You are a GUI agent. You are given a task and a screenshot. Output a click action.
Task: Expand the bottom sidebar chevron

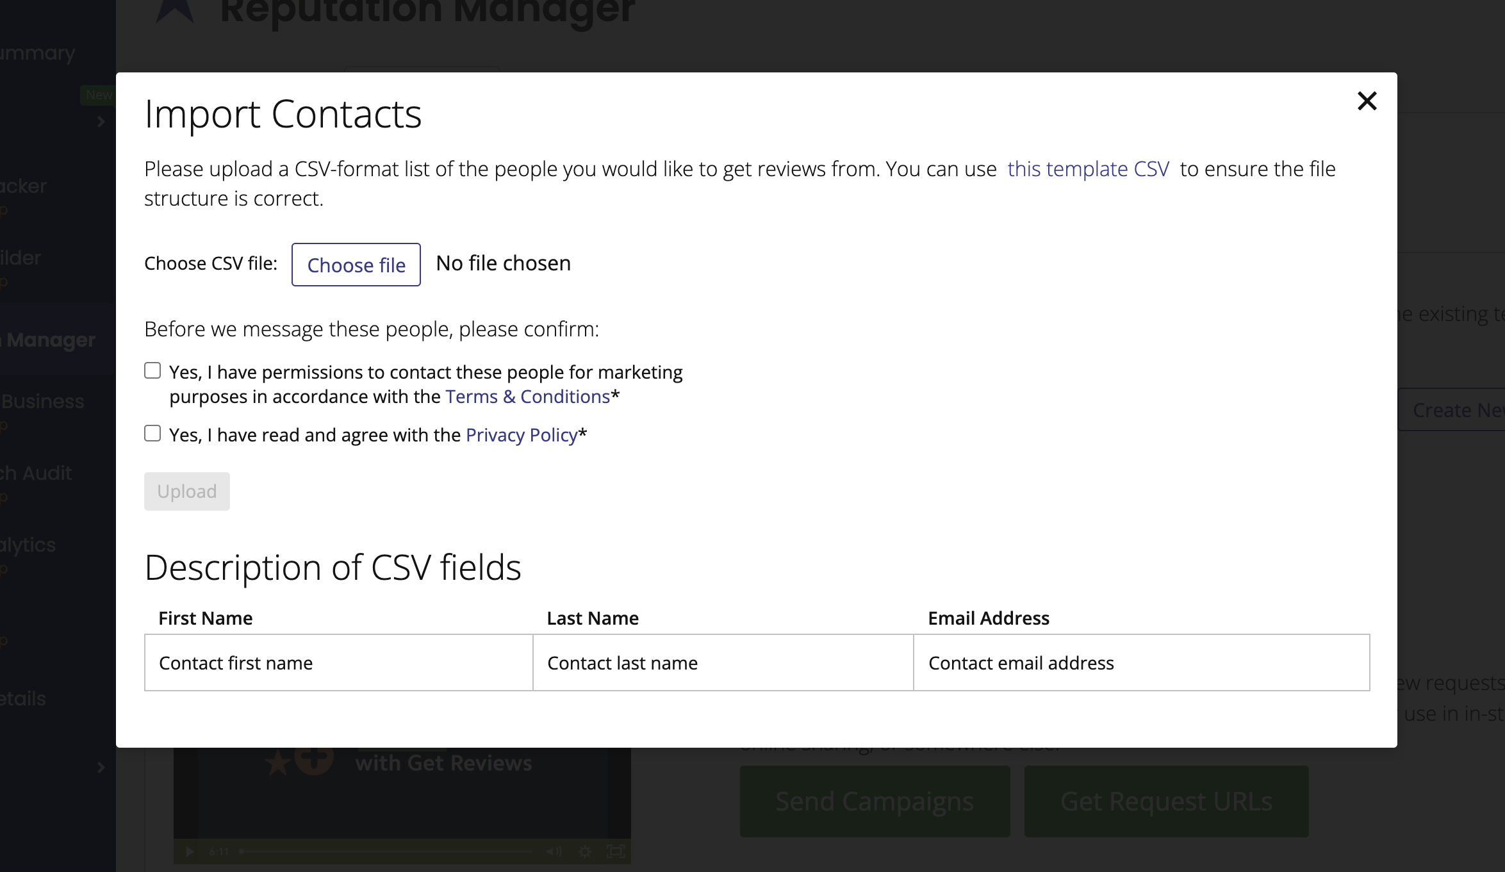point(101,767)
